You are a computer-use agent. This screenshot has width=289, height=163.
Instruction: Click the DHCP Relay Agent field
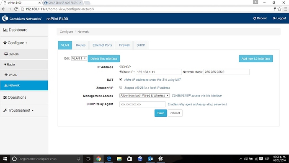(142, 104)
